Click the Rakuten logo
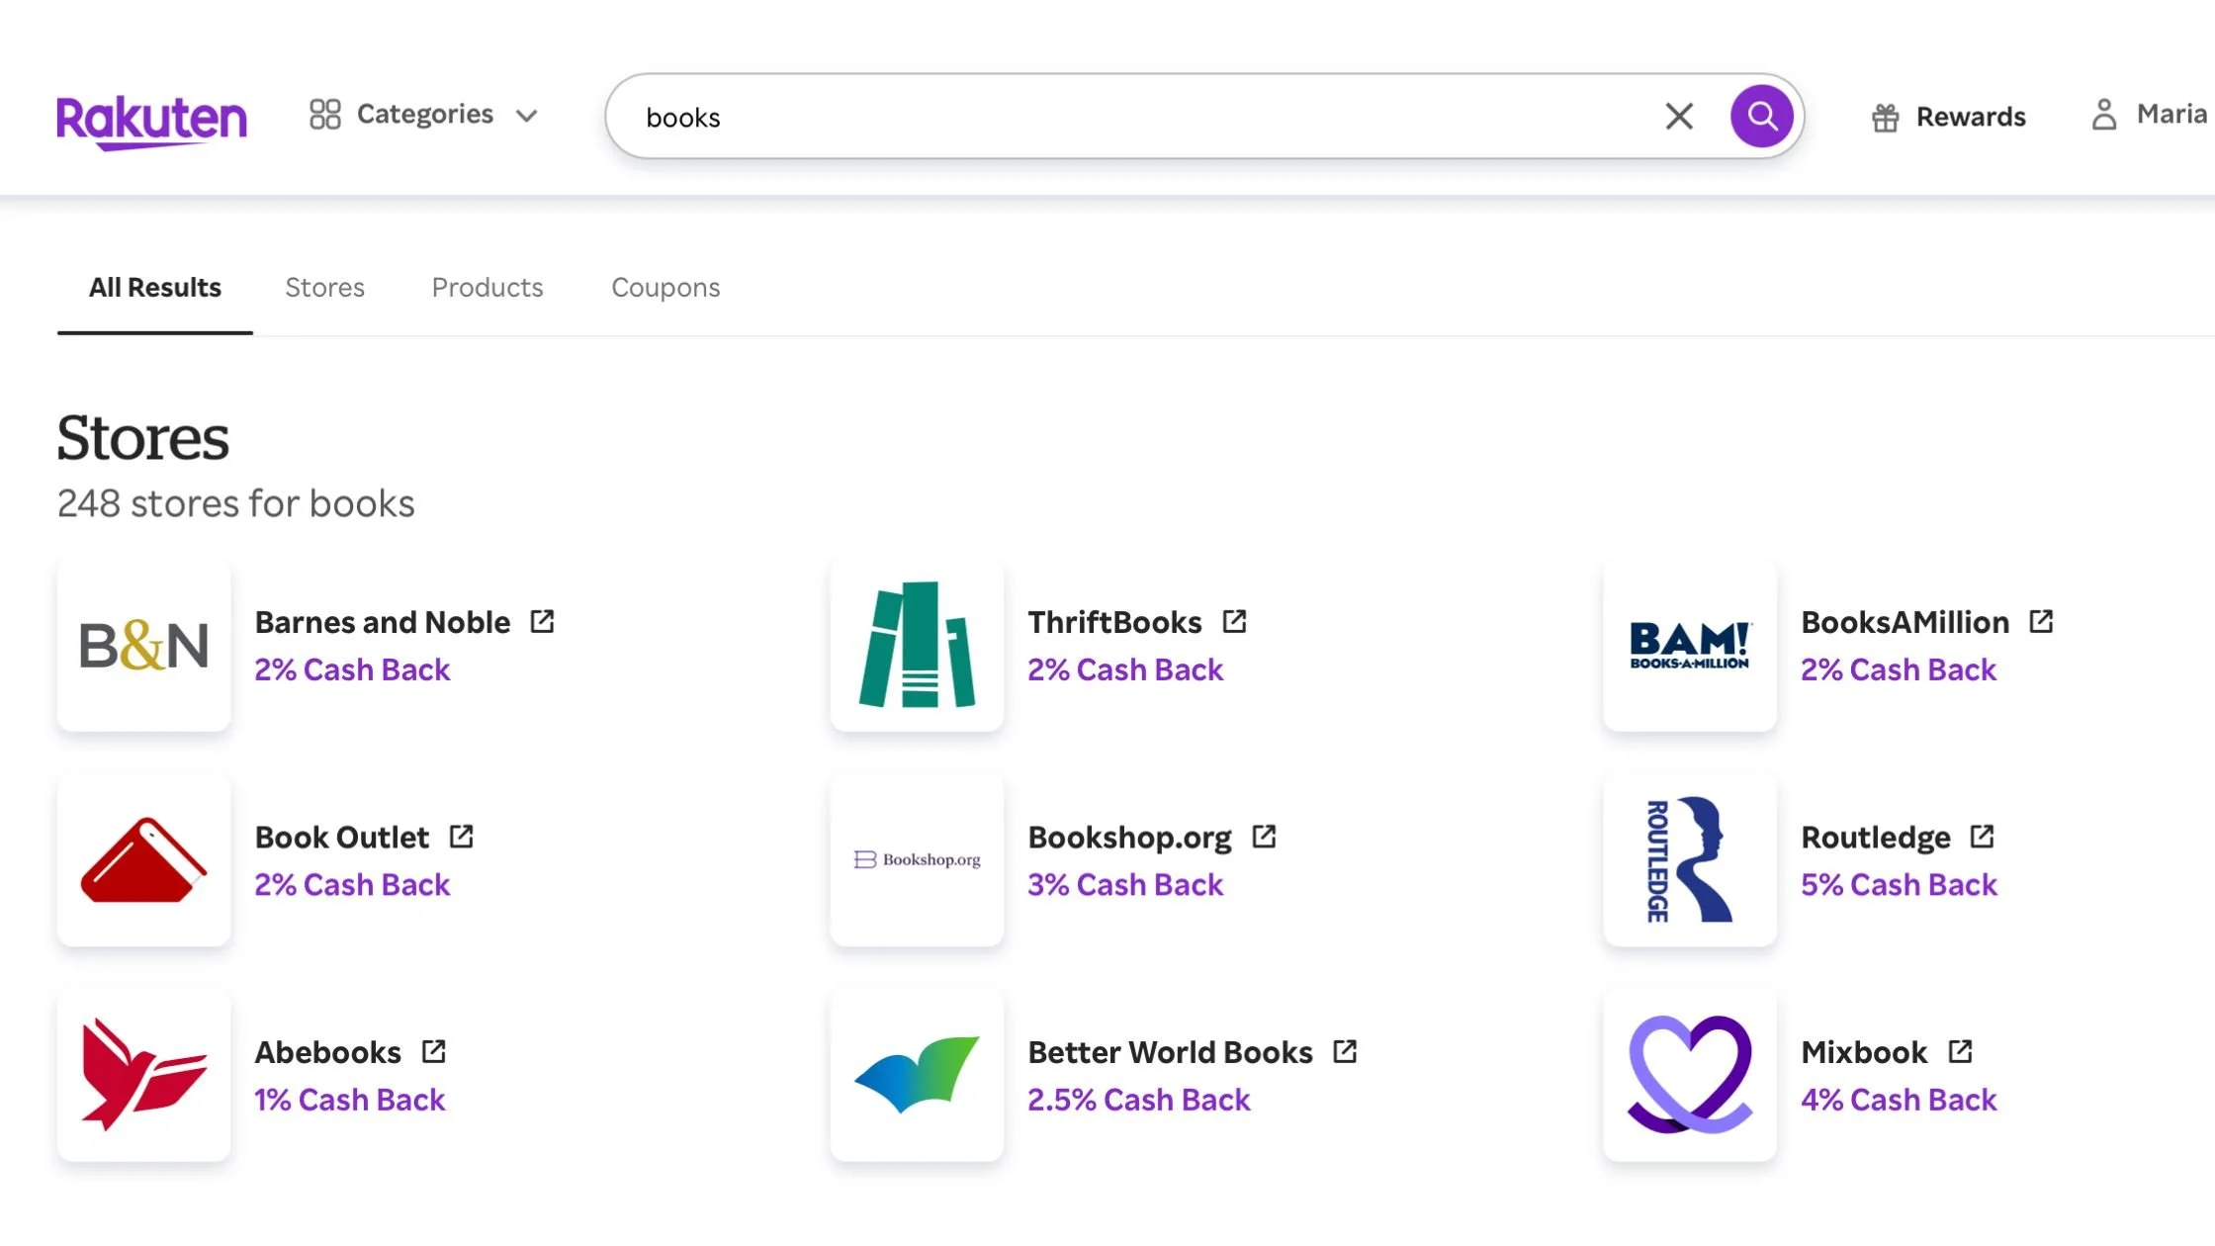 coord(151,122)
